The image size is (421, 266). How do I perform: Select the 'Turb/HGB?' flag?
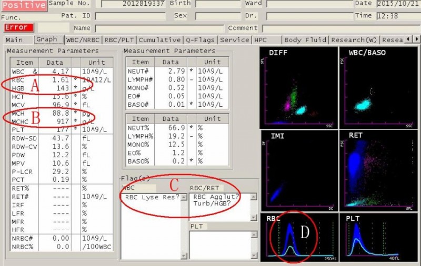(212, 203)
